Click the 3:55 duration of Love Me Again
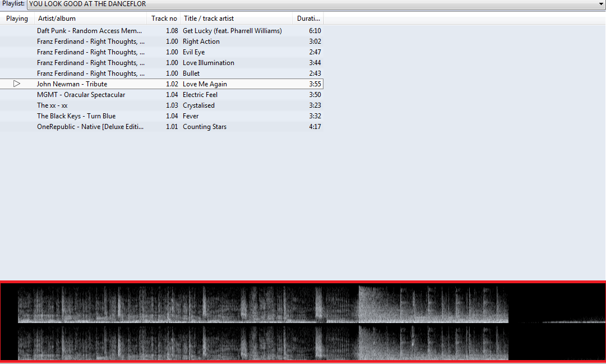This screenshot has width=606, height=364. tap(315, 84)
